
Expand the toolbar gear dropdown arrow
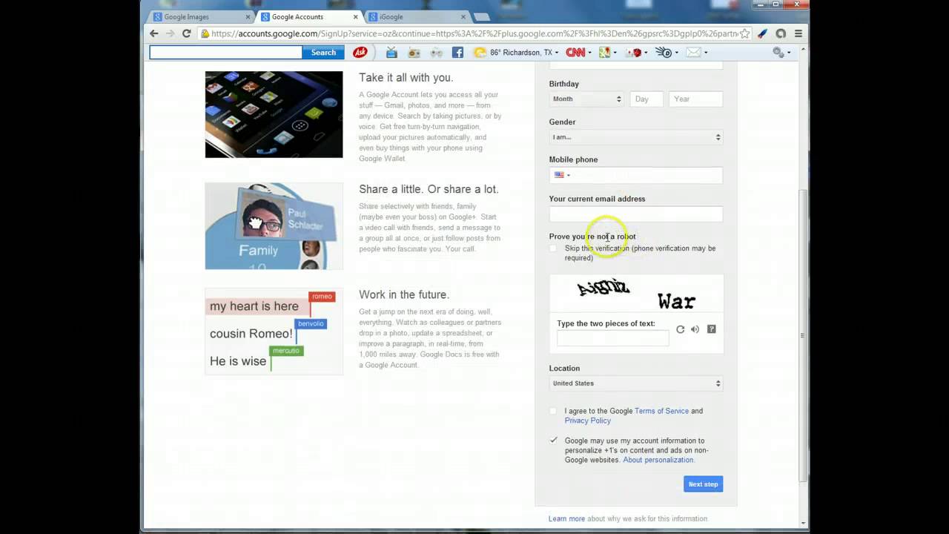(x=789, y=53)
